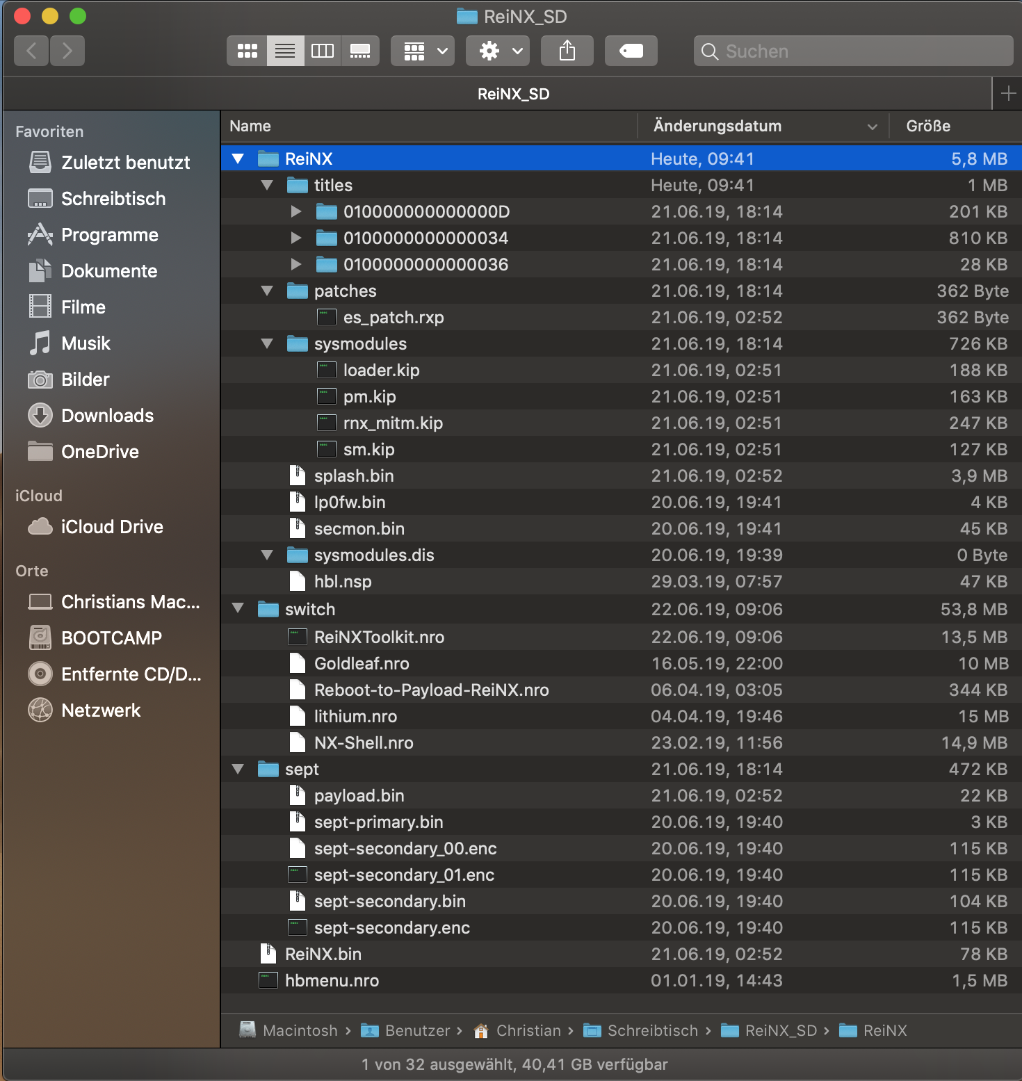This screenshot has height=1081, width=1022.
Task: Collapse the switch folder triangle
Action: coord(238,608)
